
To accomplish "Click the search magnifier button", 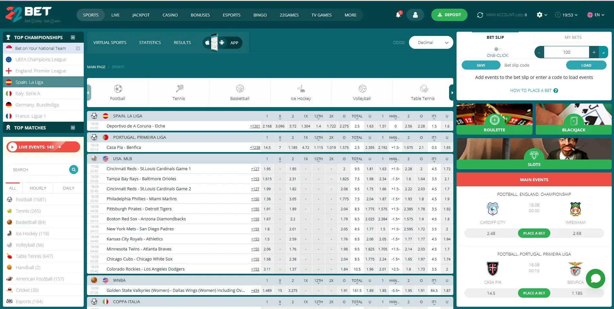I will click(x=74, y=170).
